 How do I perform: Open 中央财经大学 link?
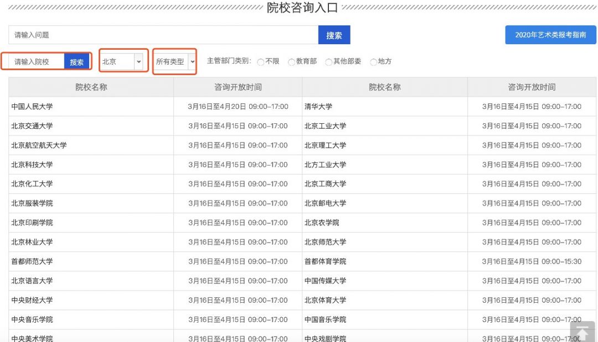pos(32,300)
